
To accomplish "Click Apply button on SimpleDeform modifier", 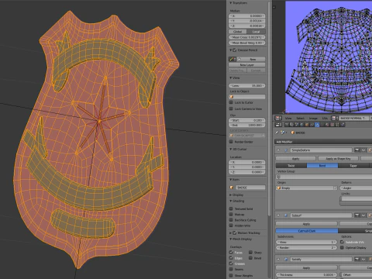I will coord(295,158).
